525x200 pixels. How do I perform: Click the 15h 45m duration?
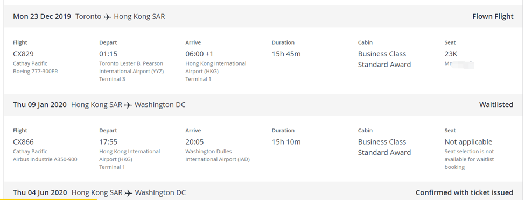coord(286,54)
